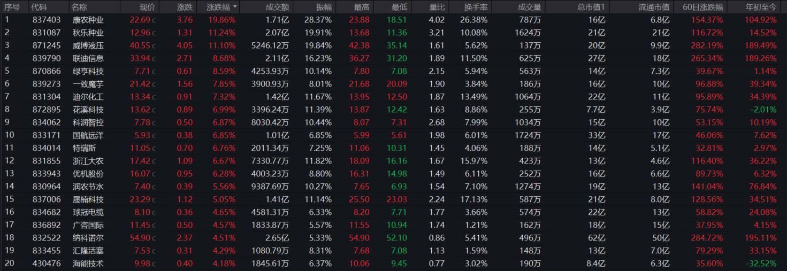The height and width of the screenshot is (271, 787).
Task: Sort stocks by 现价 header
Action: [147, 7]
